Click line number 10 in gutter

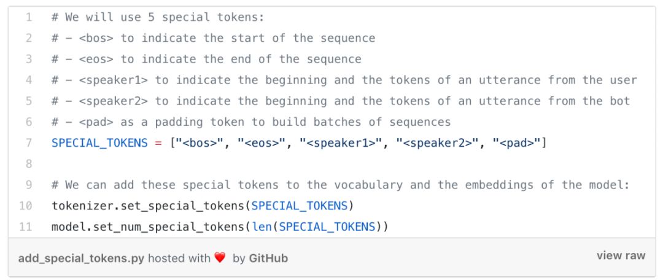point(26,206)
